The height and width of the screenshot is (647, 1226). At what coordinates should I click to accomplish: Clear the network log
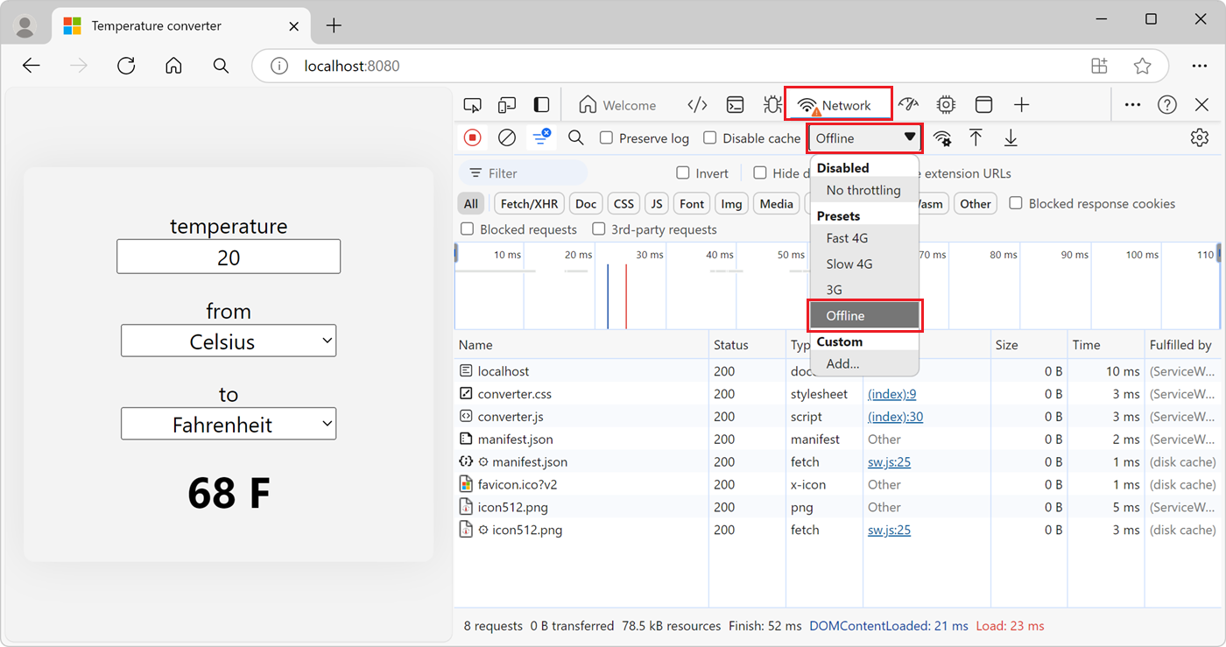click(x=507, y=137)
